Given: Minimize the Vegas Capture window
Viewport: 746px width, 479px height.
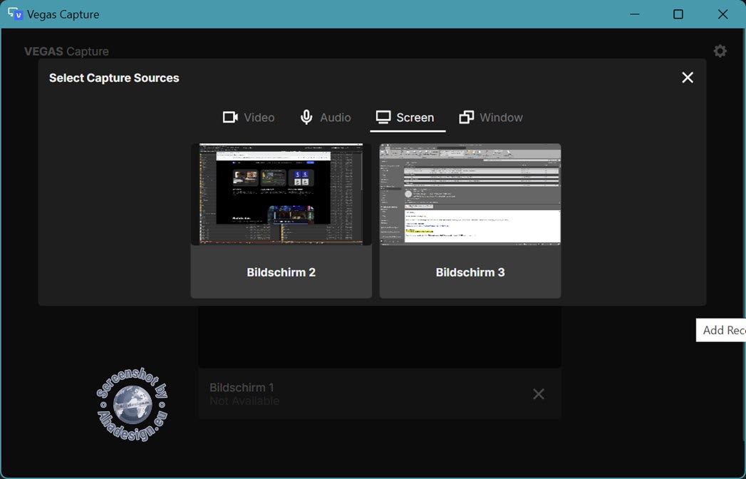Looking at the screenshot, I should click(635, 14).
